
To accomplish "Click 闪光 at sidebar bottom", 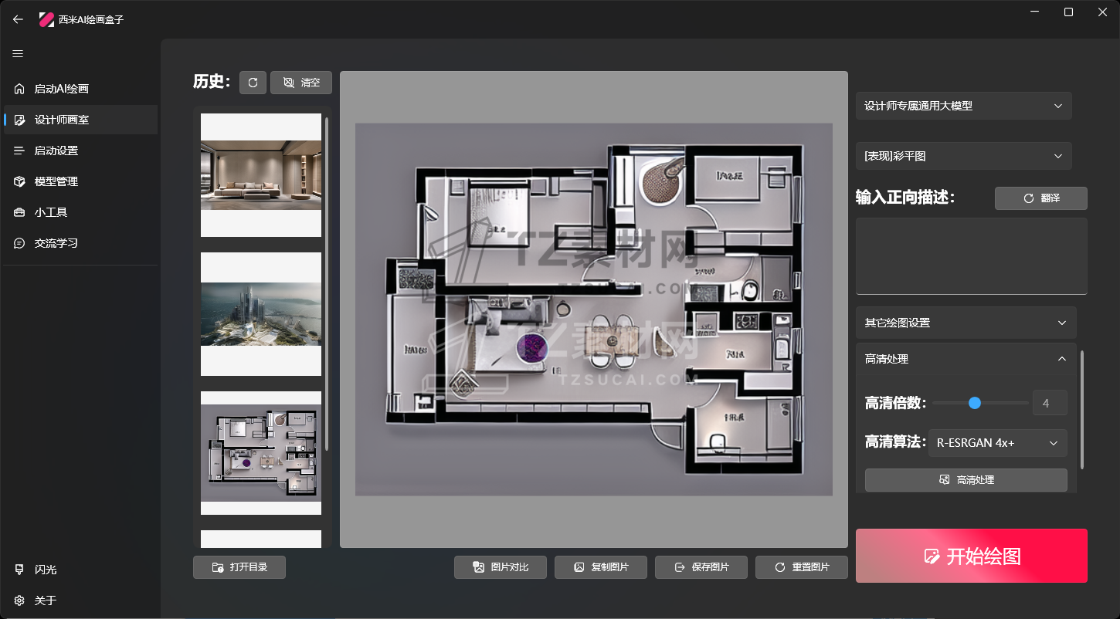I will 80,570.
